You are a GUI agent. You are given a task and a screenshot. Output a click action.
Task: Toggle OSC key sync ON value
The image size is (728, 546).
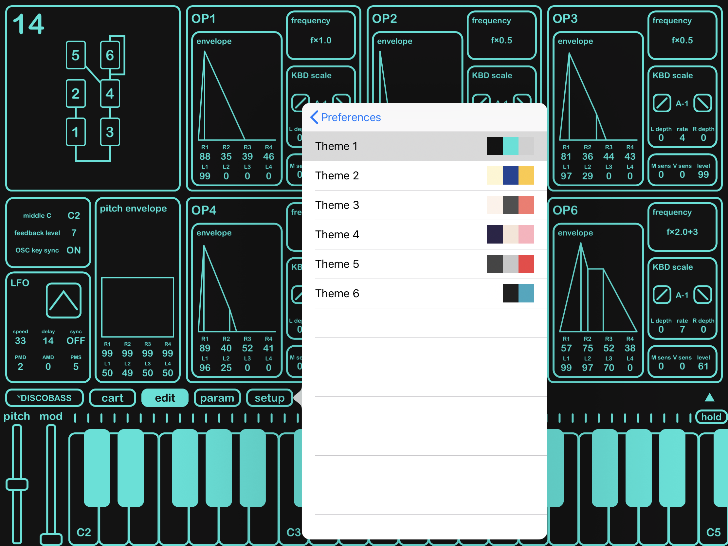tap(73, 250)
